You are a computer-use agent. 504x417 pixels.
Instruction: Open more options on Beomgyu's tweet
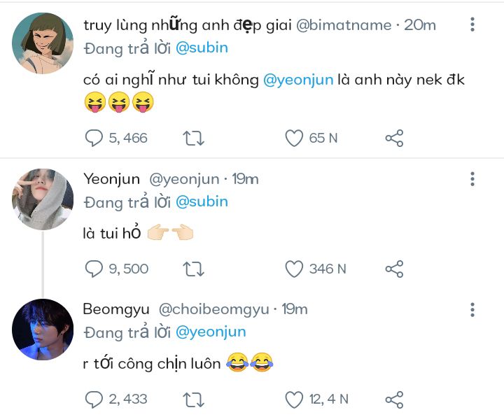pos(472,309)
